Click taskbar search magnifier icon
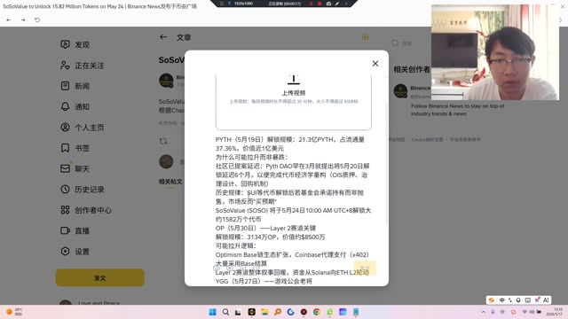Viewport: 568px width, 319px height. click(225, 312)
